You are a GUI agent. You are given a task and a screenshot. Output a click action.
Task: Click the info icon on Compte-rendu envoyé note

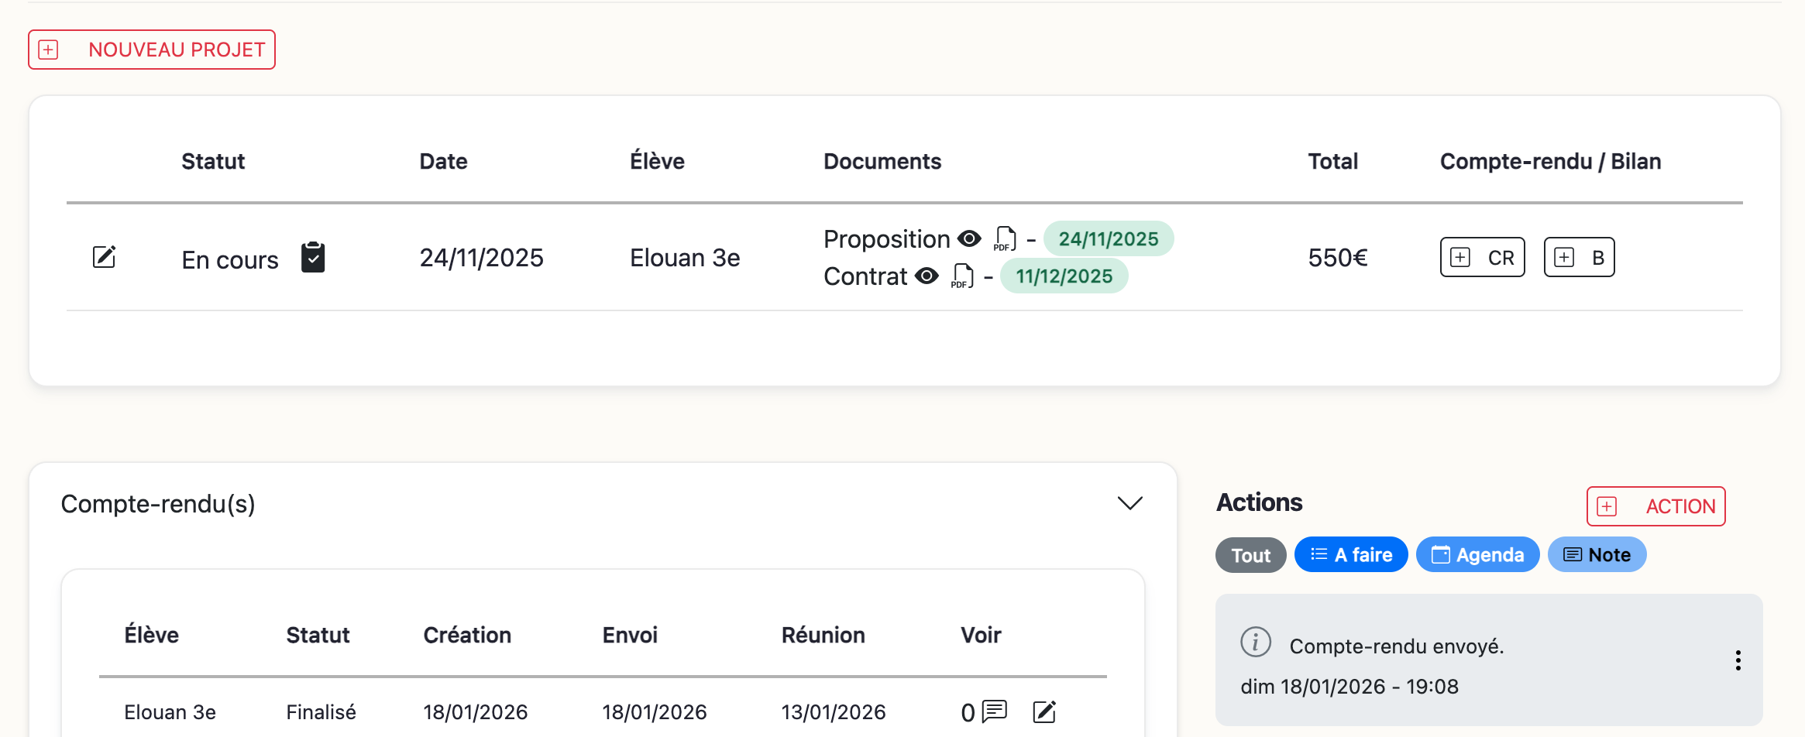pos(1256,643)
